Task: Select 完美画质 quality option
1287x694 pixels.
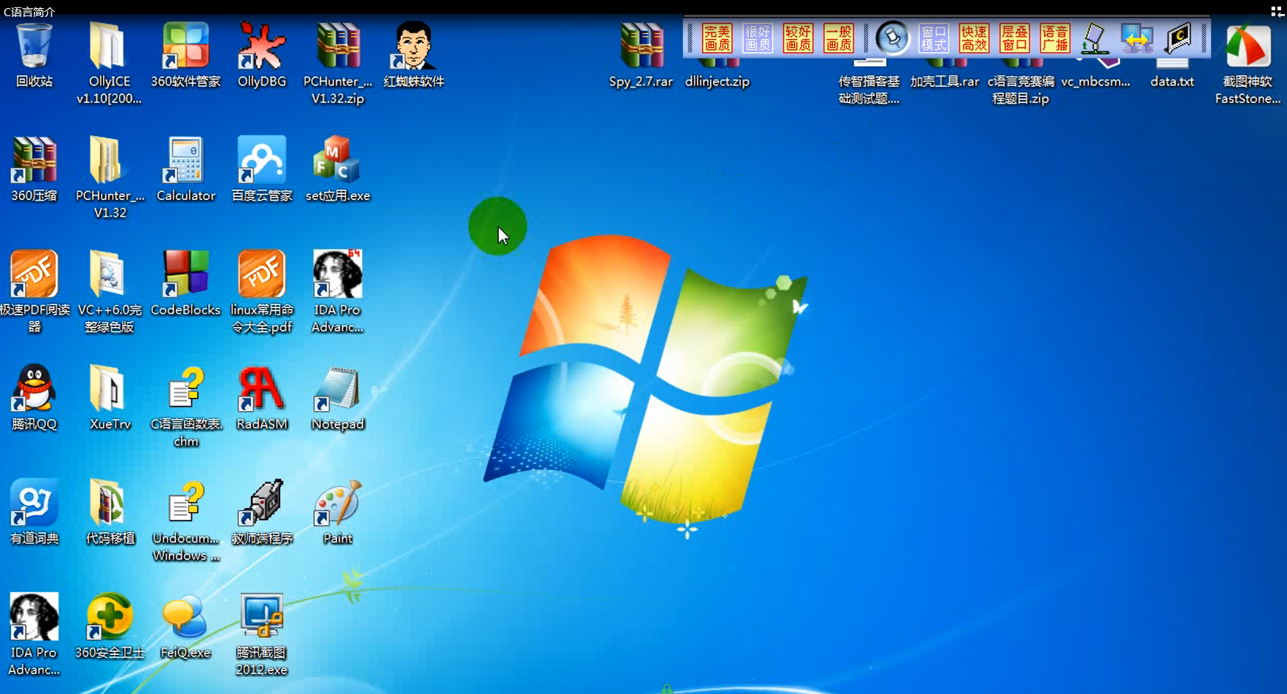Action: point(717,38)
